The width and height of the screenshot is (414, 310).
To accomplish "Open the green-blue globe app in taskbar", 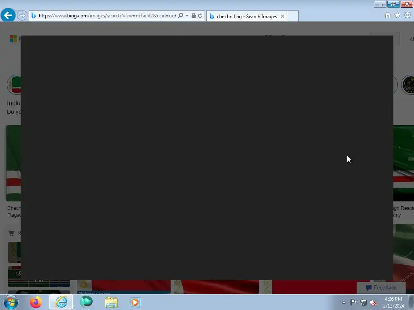I will click(x=86, y=302).
